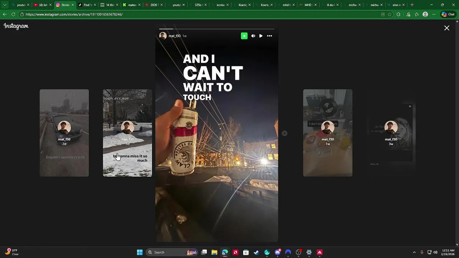Viewport: 459px width, 258px height.
Task: Open the browser profile avatar
Action: 425,14
